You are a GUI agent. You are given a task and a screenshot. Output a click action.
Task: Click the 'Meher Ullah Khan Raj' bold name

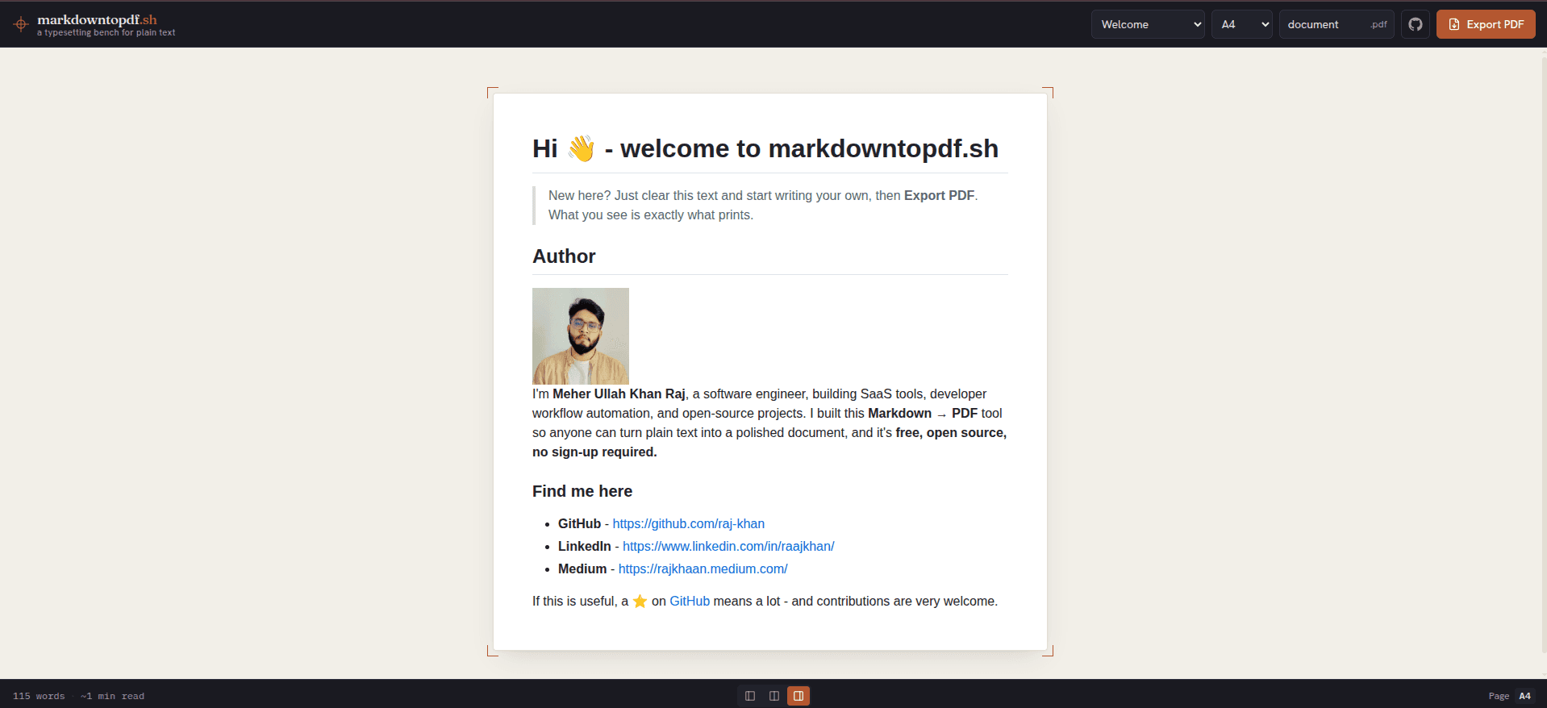point(619,394)
